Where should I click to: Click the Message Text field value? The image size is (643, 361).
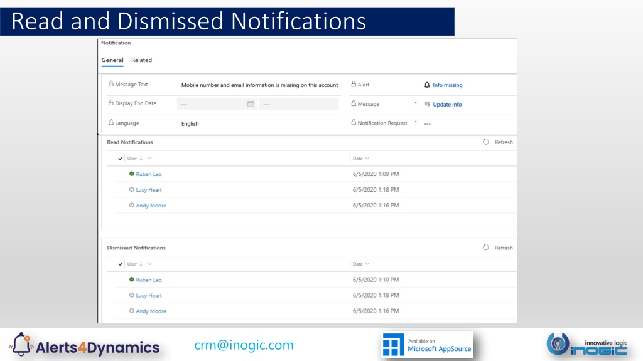(x=259, y=85)
